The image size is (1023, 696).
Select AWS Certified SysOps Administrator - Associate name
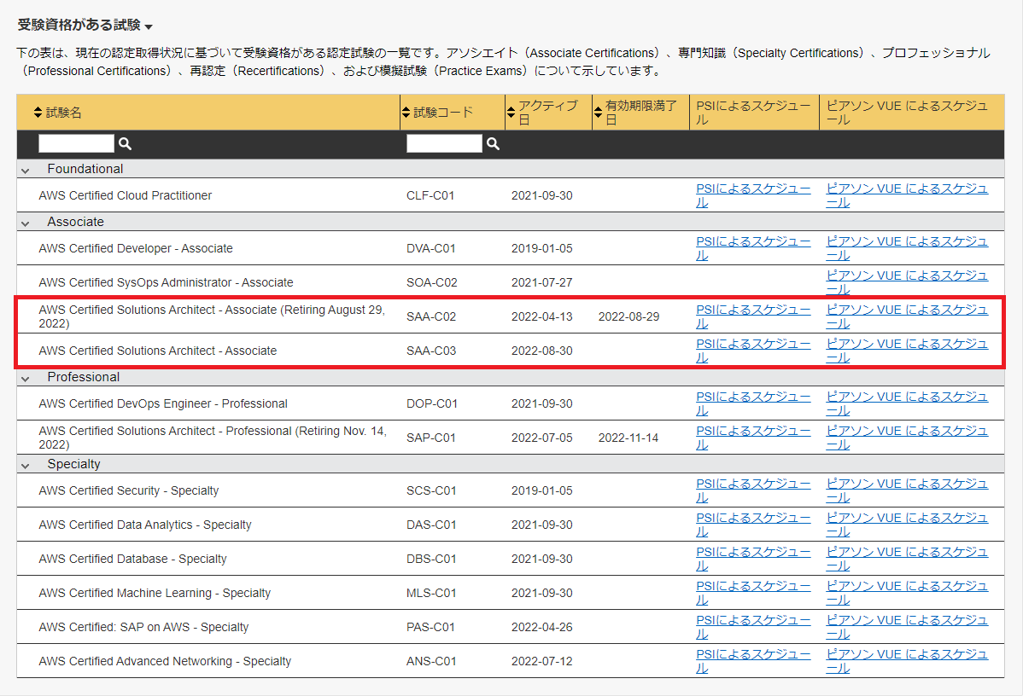166,282
